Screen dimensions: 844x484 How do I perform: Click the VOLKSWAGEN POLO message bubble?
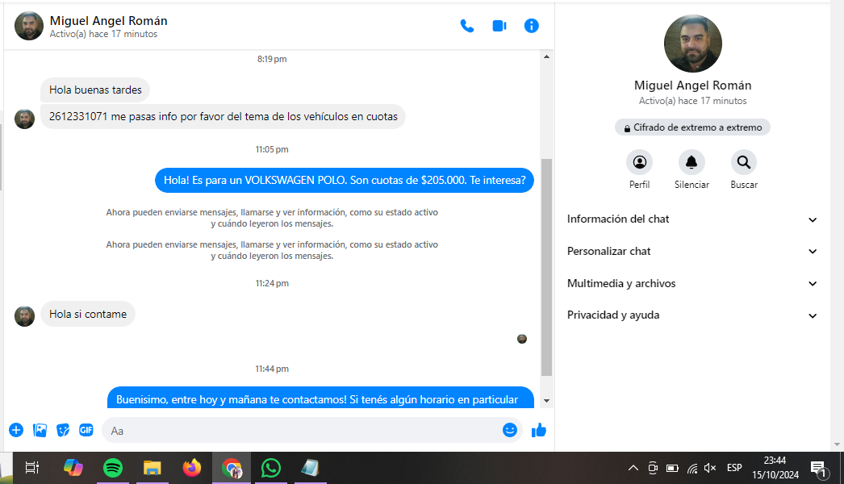click(x=345, y=181)
